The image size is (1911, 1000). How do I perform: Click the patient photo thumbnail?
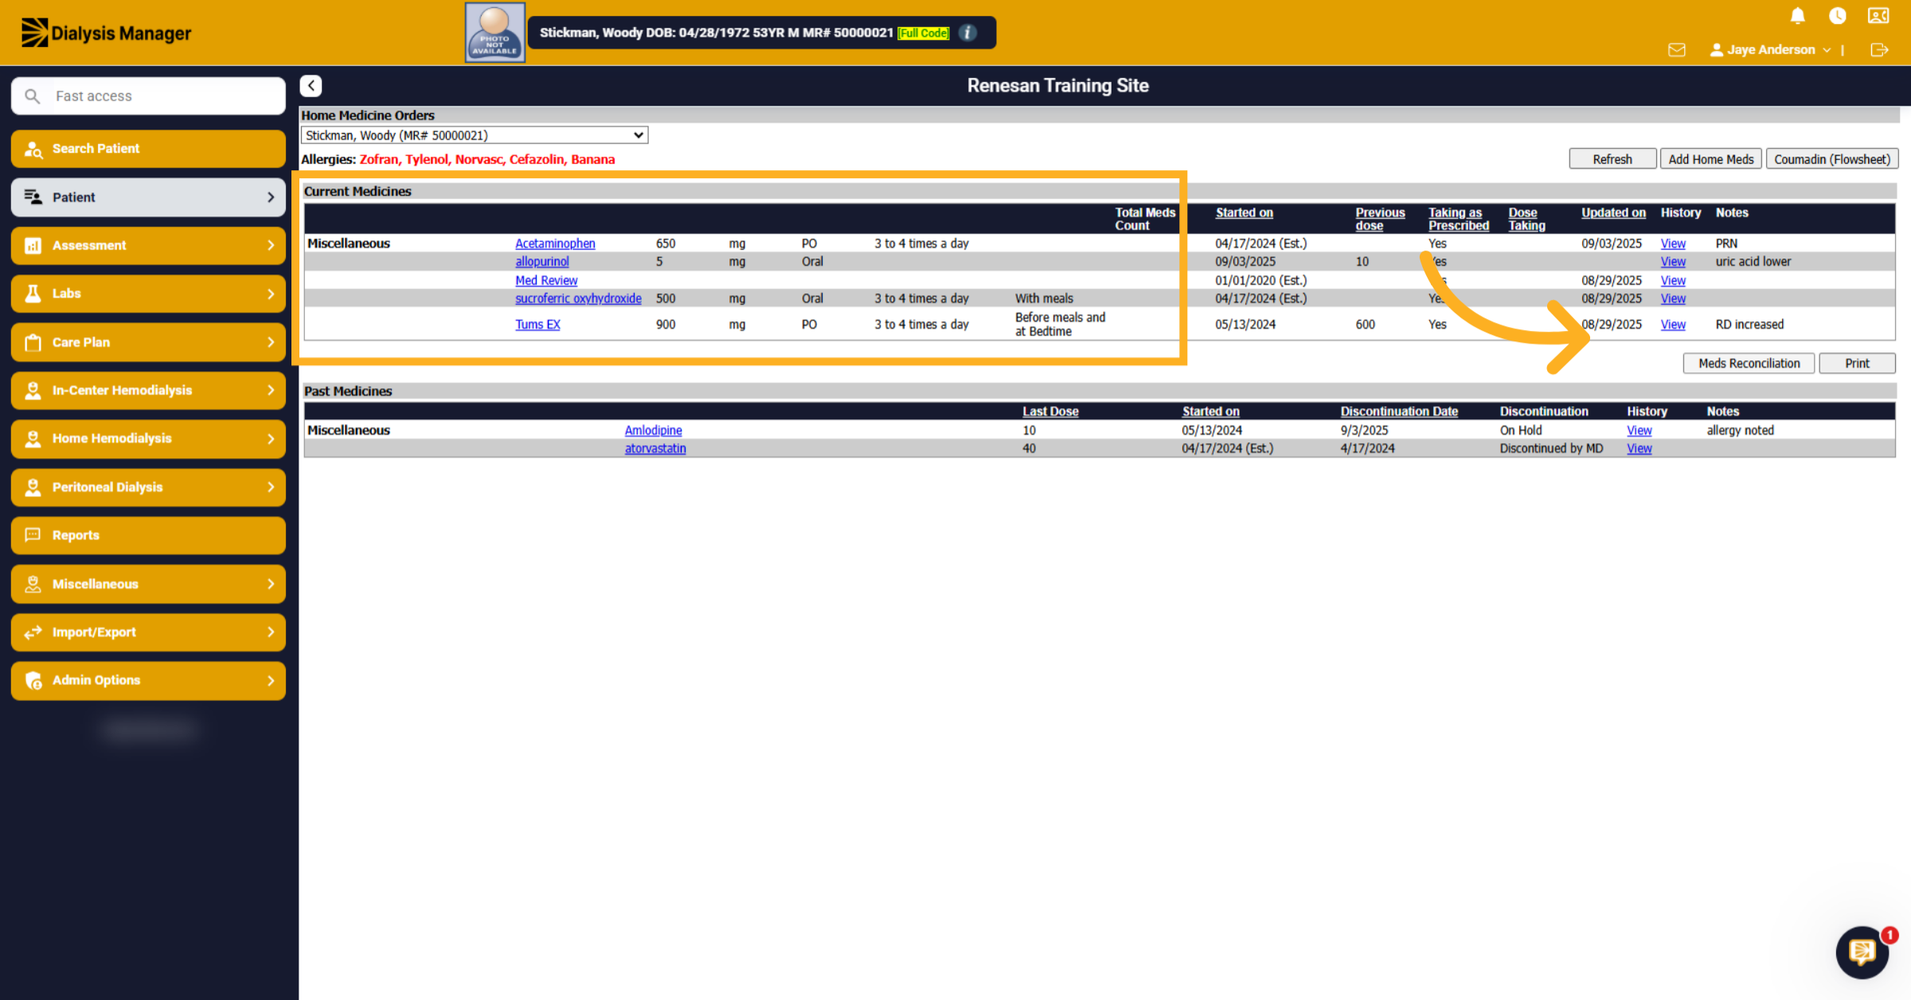[x=494, y=33]
